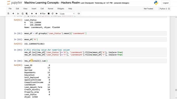
Task: Click the Python logo icon
Action: 156,3
